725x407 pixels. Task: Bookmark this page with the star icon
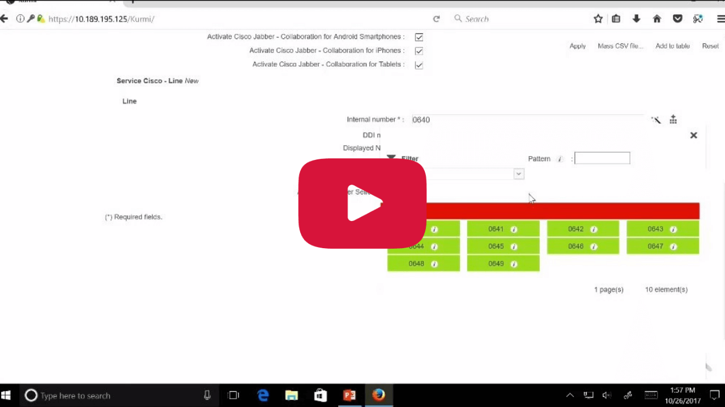click(x=598, y=19)
